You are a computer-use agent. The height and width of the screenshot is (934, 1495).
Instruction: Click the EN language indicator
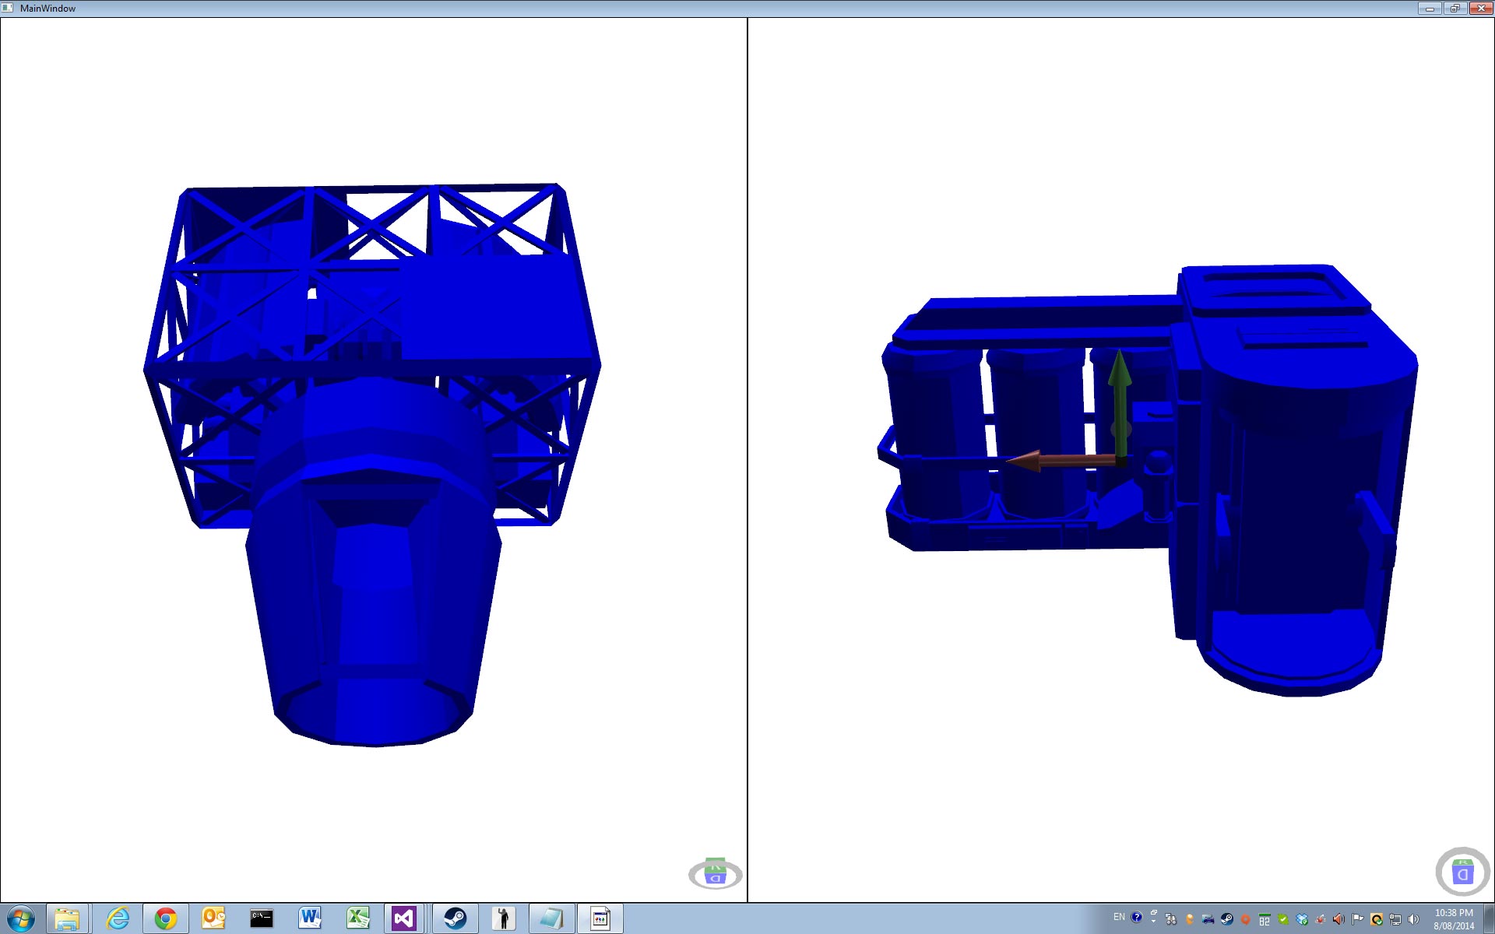[x=1119, y=917]
